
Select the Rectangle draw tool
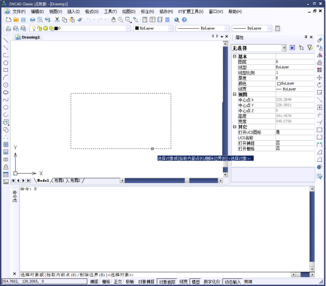tap(6, 70)
